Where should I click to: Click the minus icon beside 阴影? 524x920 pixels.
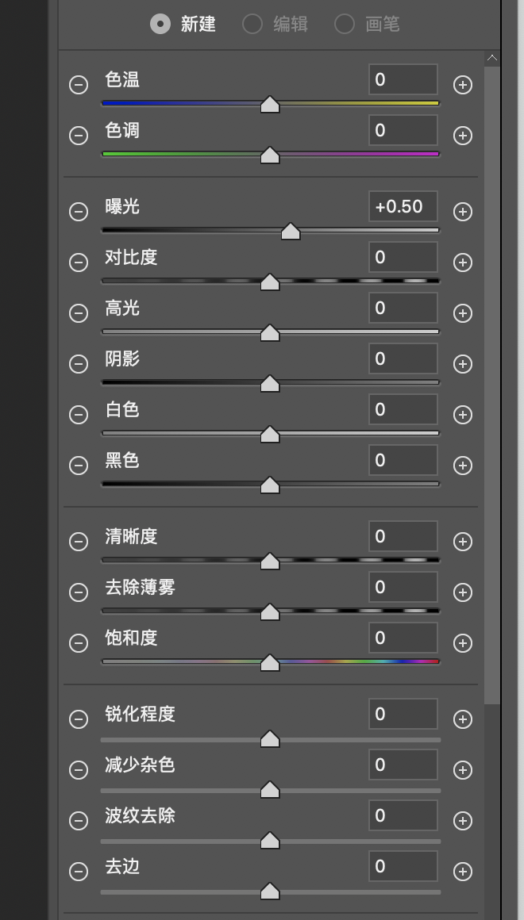pyautogui.click(x=79, y=364)
